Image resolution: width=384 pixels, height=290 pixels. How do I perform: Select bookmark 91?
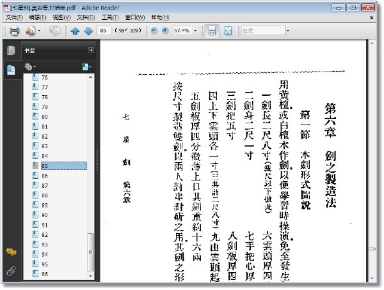[x=45, y=225]
